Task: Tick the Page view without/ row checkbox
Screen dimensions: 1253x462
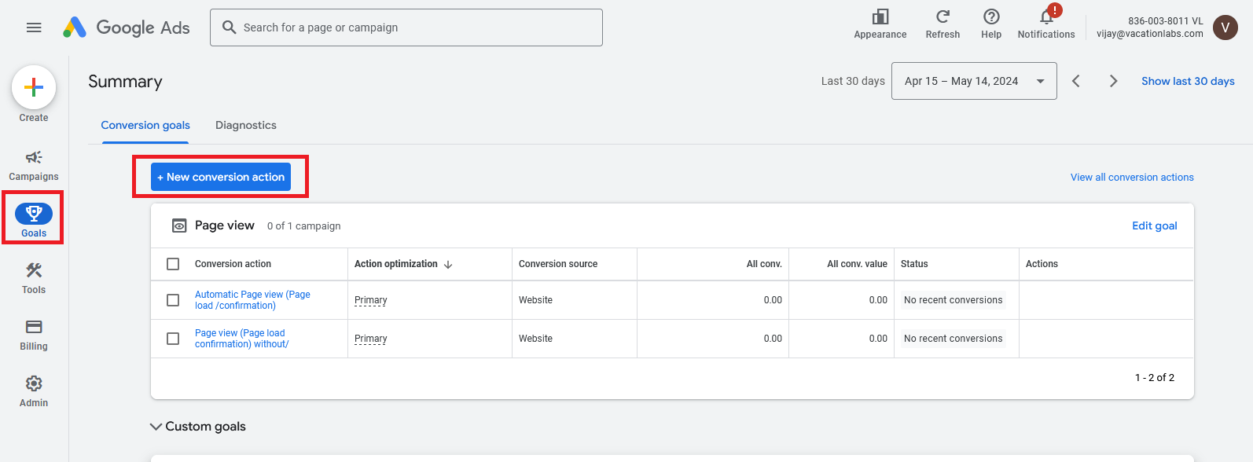Action: tap(173, 339)
